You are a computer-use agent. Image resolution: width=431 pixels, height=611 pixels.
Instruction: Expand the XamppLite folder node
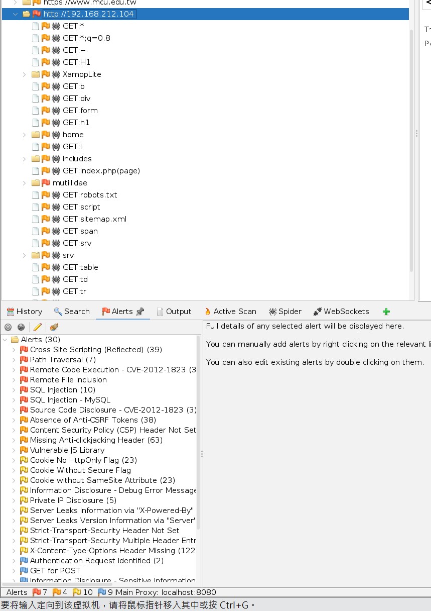[x=25, y=74]
